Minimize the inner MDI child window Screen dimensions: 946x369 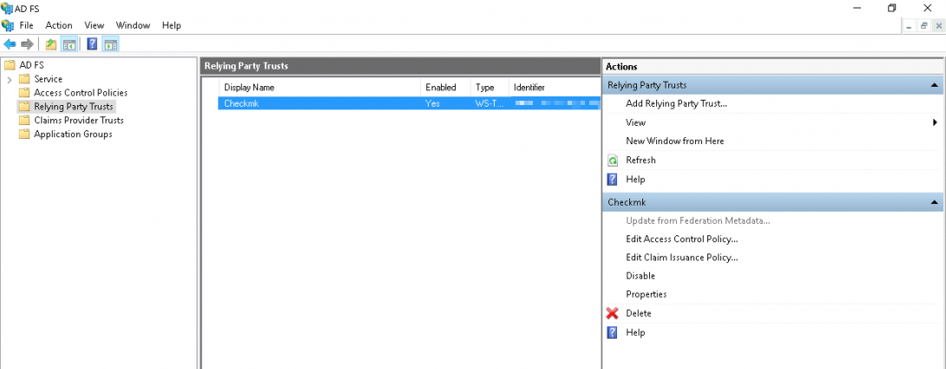909,26
